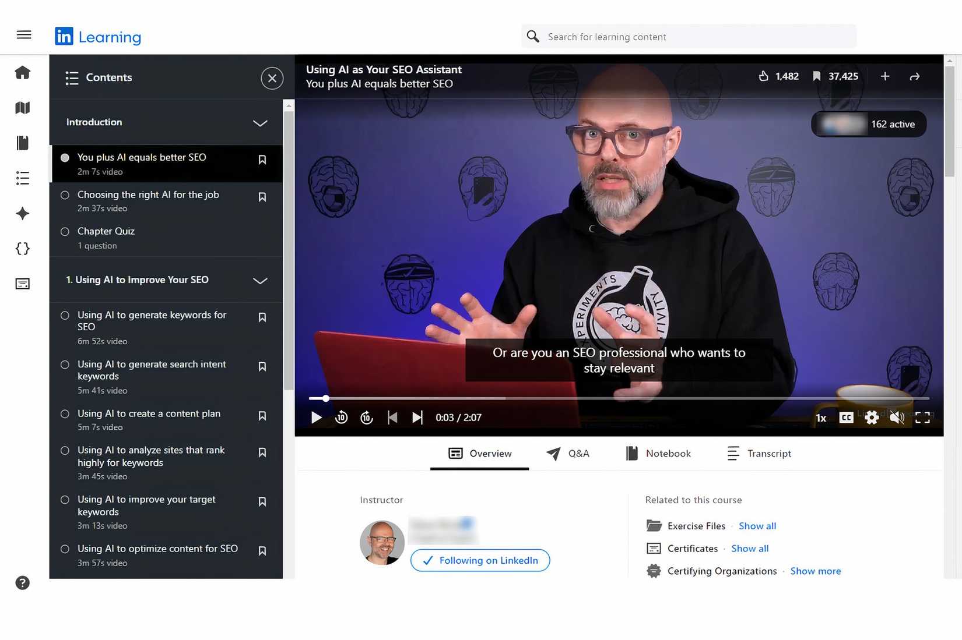
Task: Enter fullscreen mode
Action: [922, 418]
